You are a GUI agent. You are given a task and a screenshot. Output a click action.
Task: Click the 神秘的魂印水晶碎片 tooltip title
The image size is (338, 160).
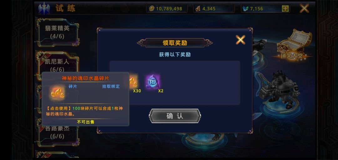coord(85,78)
